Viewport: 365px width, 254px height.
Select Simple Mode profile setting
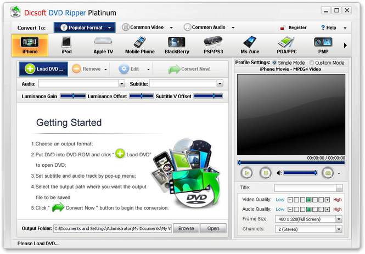pos(289,63)
